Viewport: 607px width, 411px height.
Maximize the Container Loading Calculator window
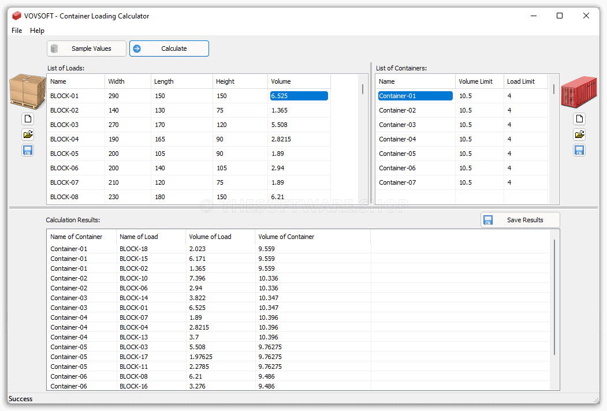pos(560,16)
